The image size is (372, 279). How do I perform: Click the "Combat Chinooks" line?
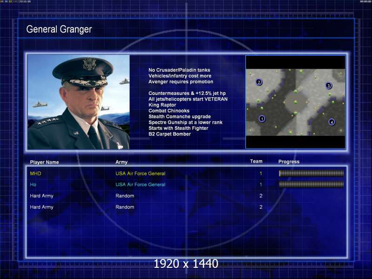tap(169, 111)
